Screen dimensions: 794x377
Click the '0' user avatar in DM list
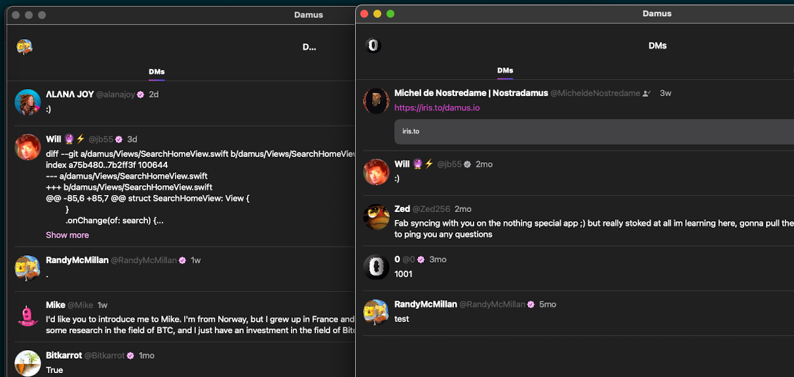tap(376, 267)
